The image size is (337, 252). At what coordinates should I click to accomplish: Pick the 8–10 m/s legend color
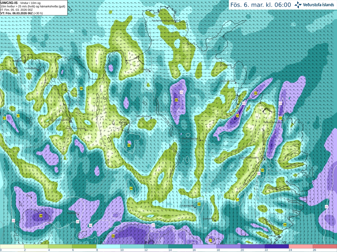tap(108, 246)
